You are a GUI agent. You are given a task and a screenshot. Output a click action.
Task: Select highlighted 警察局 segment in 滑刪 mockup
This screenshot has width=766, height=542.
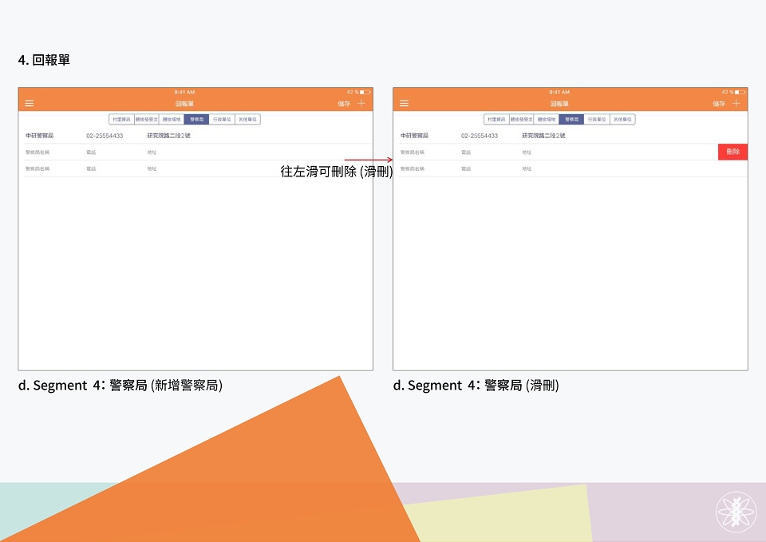[571, 119]
